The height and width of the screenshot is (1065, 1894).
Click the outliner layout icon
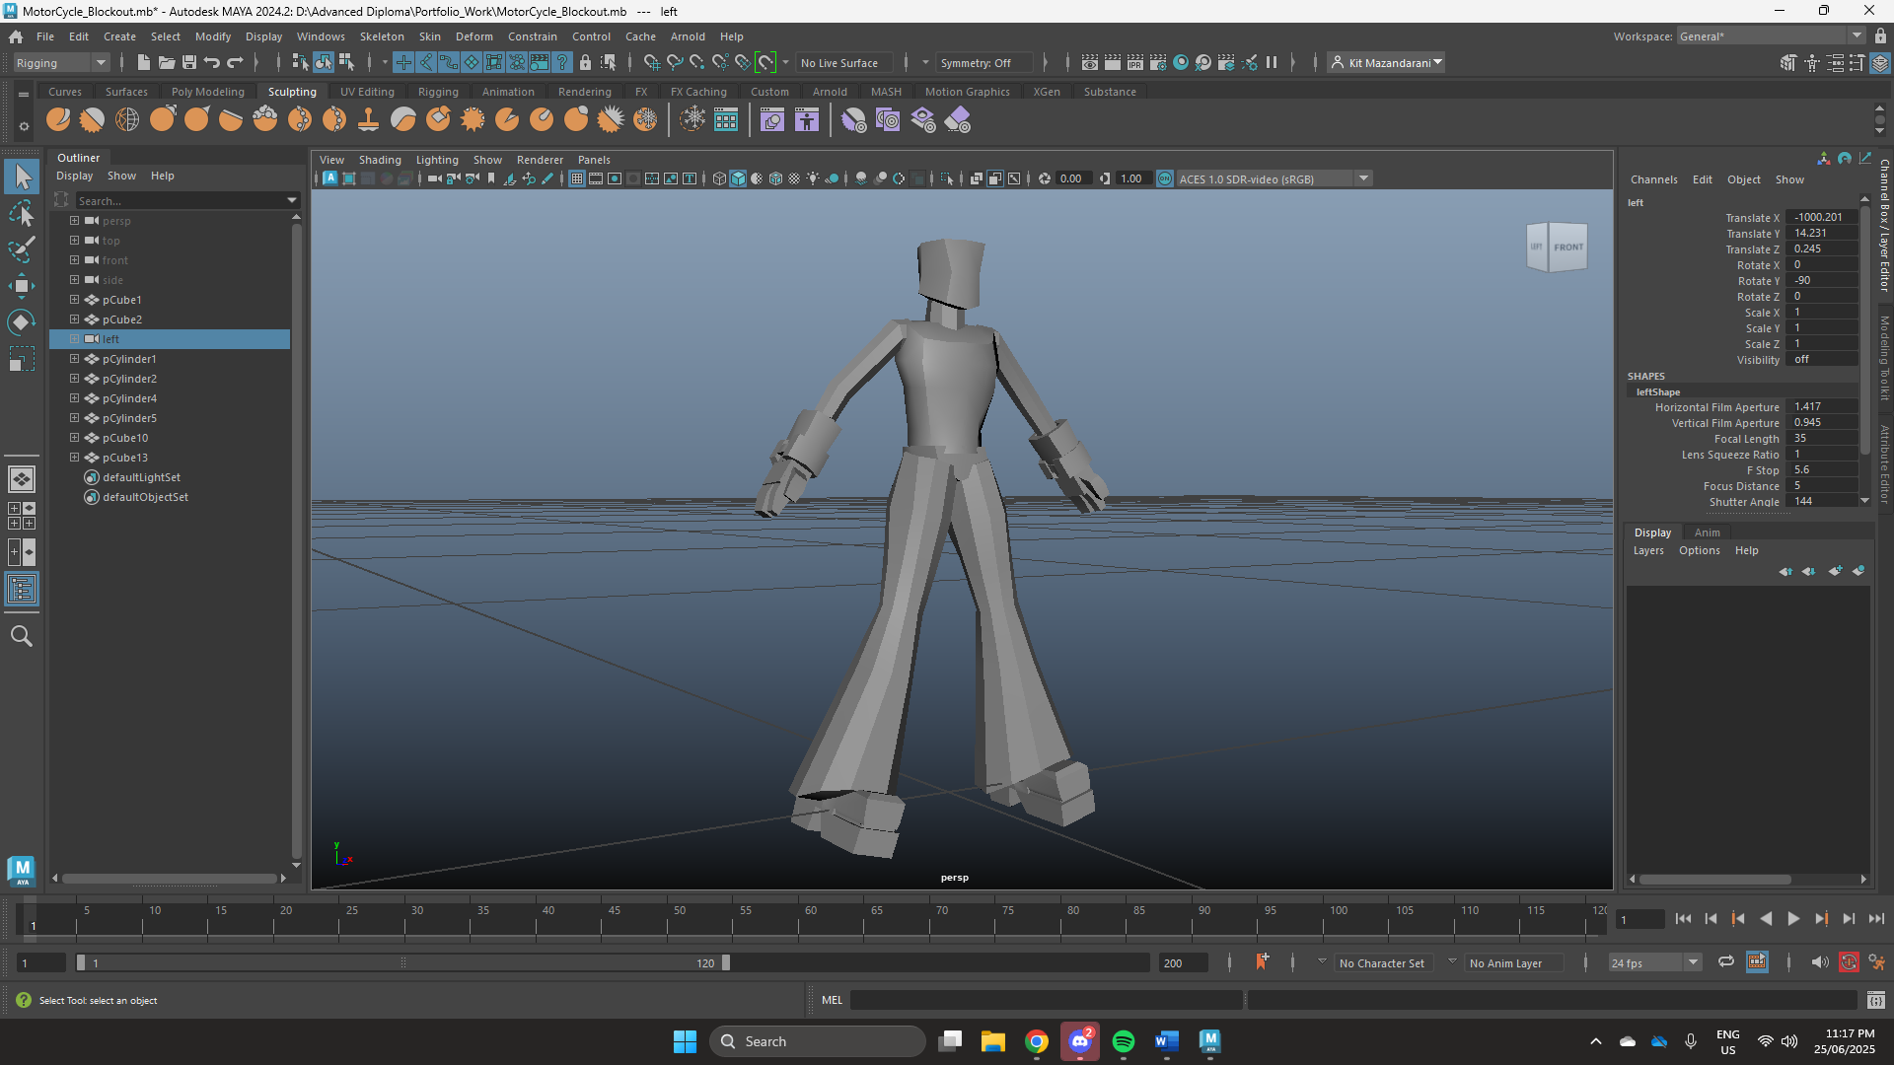(22, 589)
